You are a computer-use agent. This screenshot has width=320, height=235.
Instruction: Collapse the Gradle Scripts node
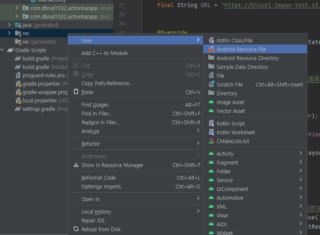pos(2,50)
